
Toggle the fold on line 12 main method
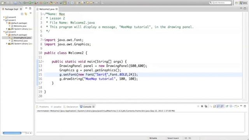(43, 61)
